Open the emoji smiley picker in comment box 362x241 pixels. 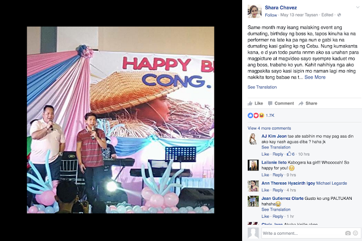(355, 233)
